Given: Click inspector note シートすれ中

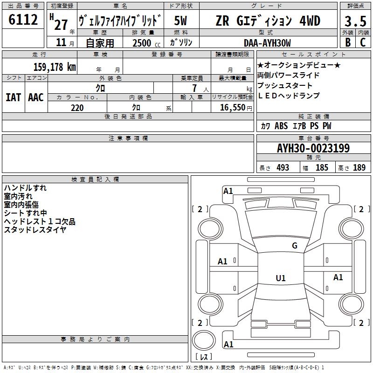Looking at the screenshot, I should click(25, 213).
